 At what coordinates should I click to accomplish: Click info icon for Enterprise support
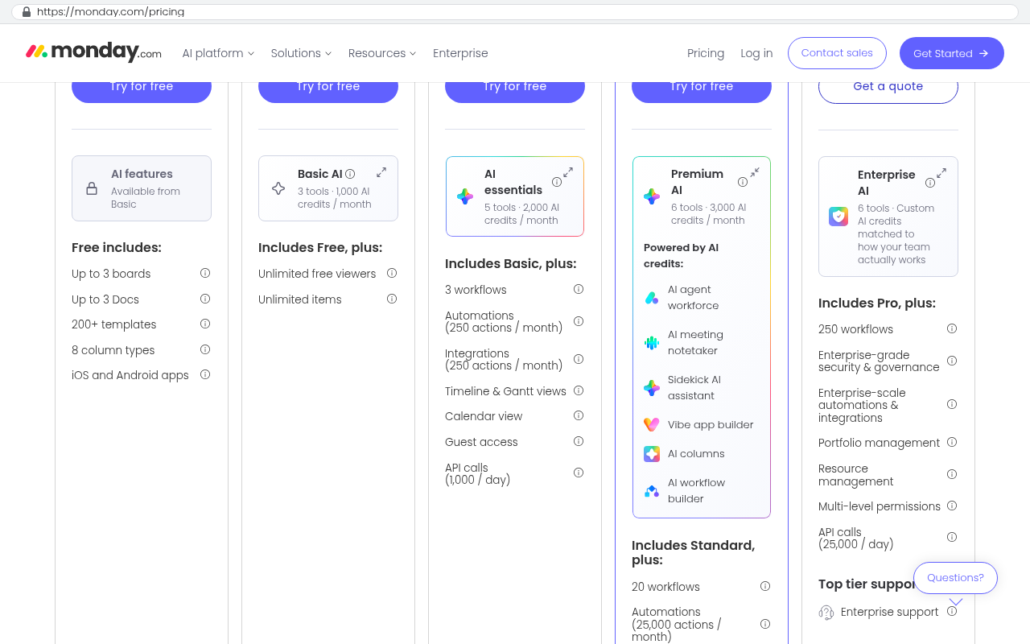[x=952, y=611]
